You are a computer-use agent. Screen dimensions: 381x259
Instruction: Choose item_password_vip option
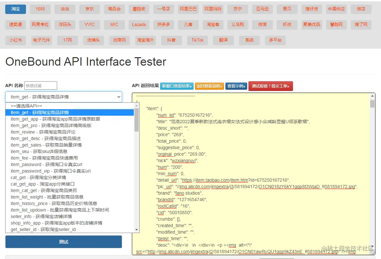pos(70,171)
